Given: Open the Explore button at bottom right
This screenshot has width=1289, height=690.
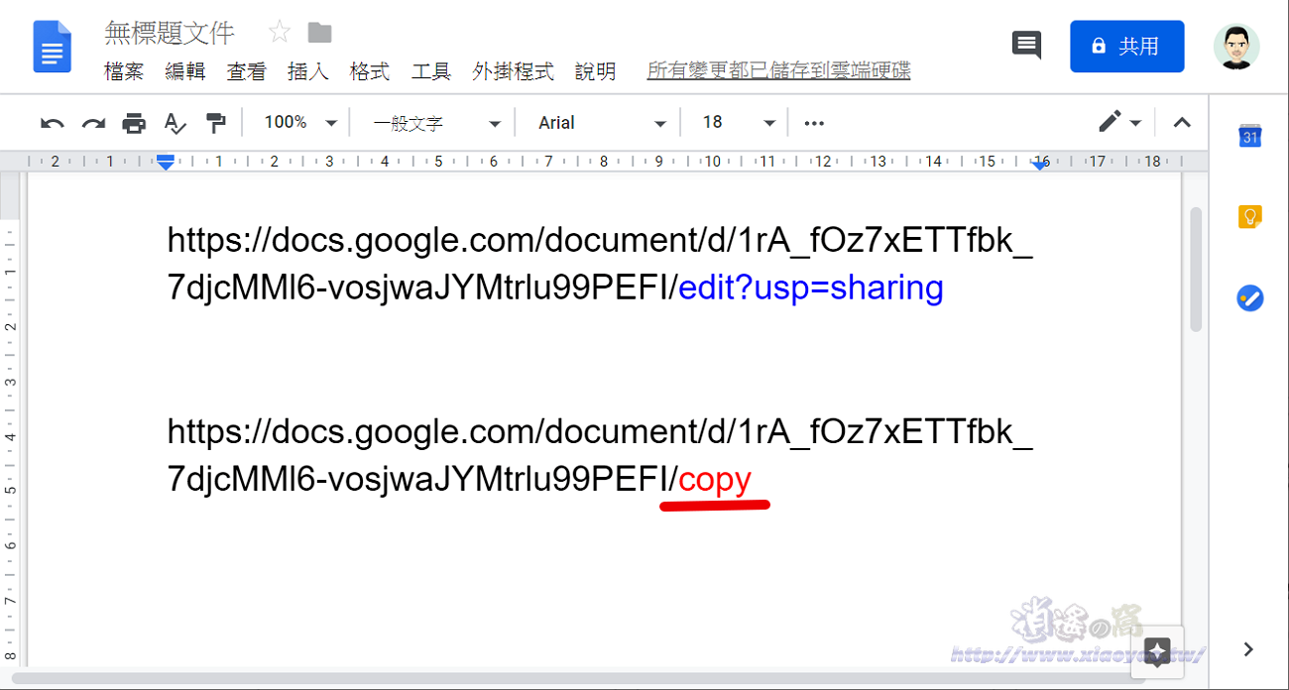Looking at the screenshot, I should click(1158, 651).
